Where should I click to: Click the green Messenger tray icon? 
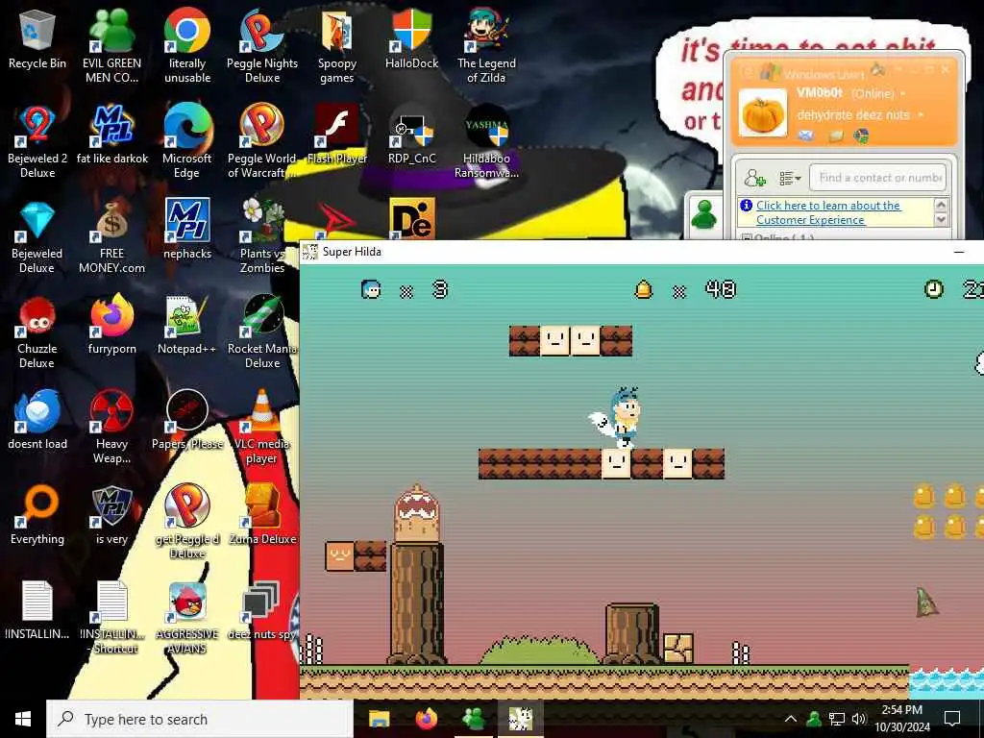814,719
